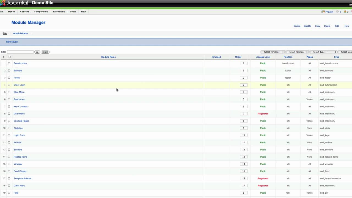The width and height of the screenshot is (352, 198).
Task: Tick the Polls row checkbox
Action: (x=9, y=193)
